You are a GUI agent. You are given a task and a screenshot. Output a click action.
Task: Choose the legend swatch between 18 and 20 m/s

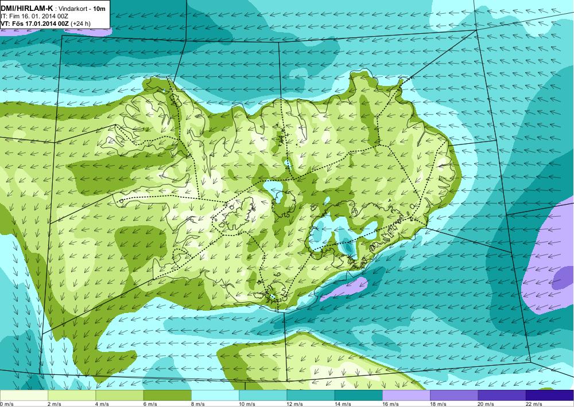tap(454, 396)
